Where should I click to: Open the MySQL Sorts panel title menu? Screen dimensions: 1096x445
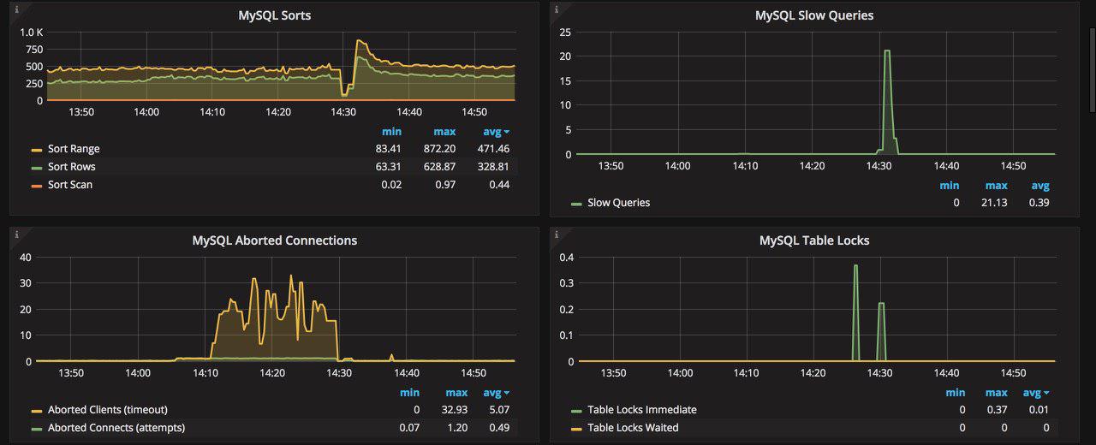pyautogui.click(x=274, y=15)
